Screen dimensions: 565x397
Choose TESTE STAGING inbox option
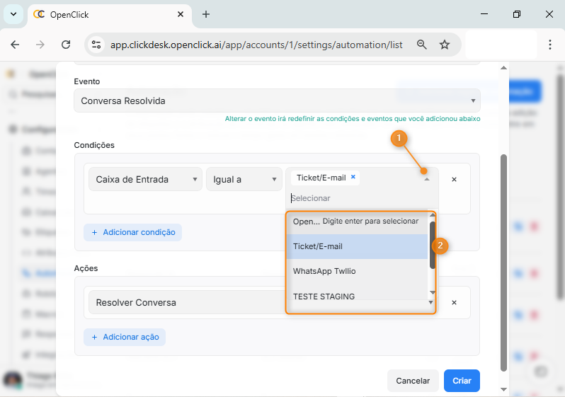[x=324, y=297]
